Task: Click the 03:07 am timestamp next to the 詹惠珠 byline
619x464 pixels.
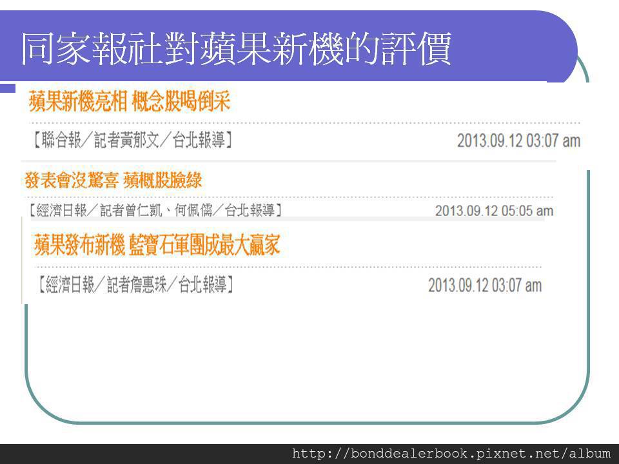Action: (485, 285)
